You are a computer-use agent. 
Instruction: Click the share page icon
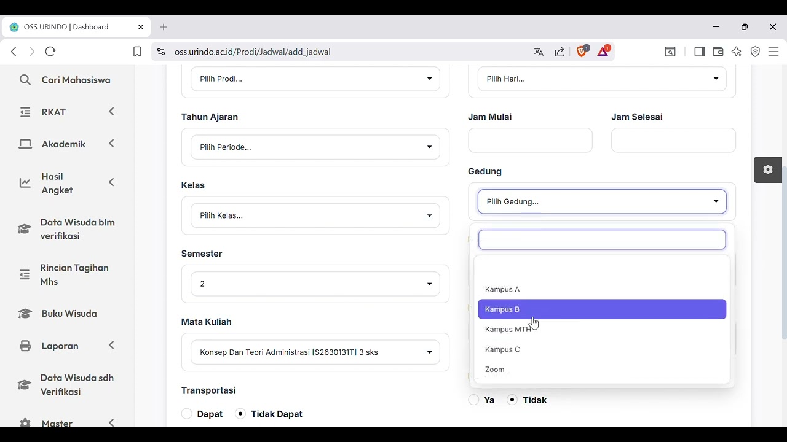coord(560,52)
